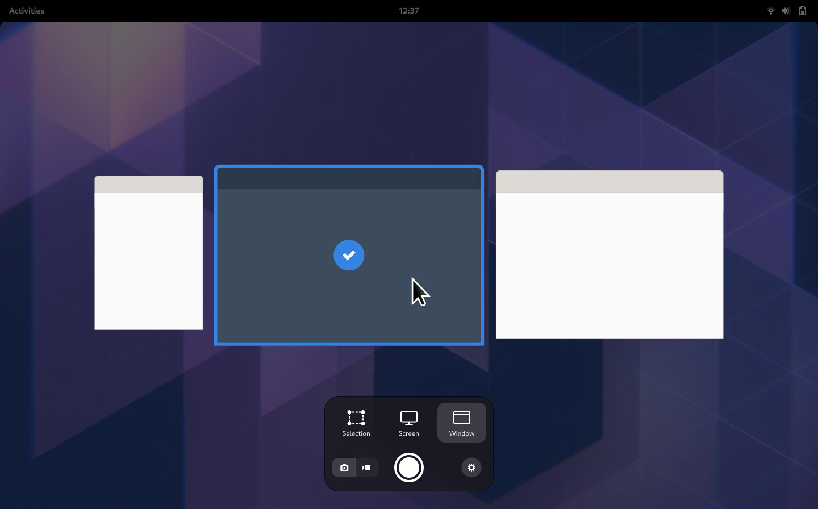The image size is (818, 509).
Task: Click the blue checkmark on selected window
Action: 349,255
